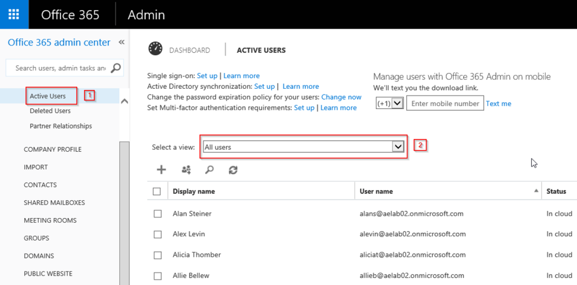
Task: Select Allie Bellew's checkbox
Action: point(158,276)
